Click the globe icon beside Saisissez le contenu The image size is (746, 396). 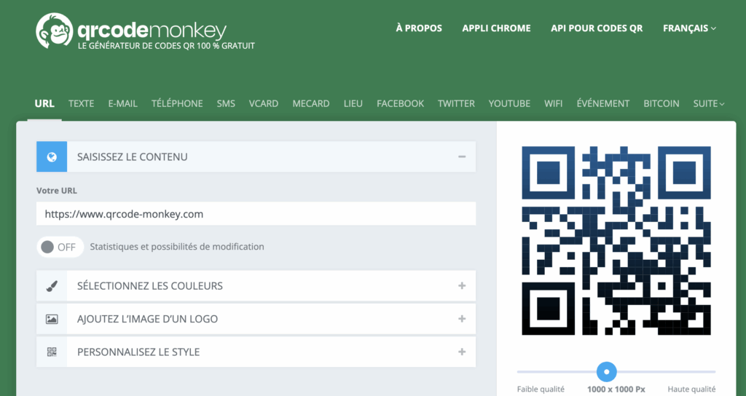pos(52,157)
